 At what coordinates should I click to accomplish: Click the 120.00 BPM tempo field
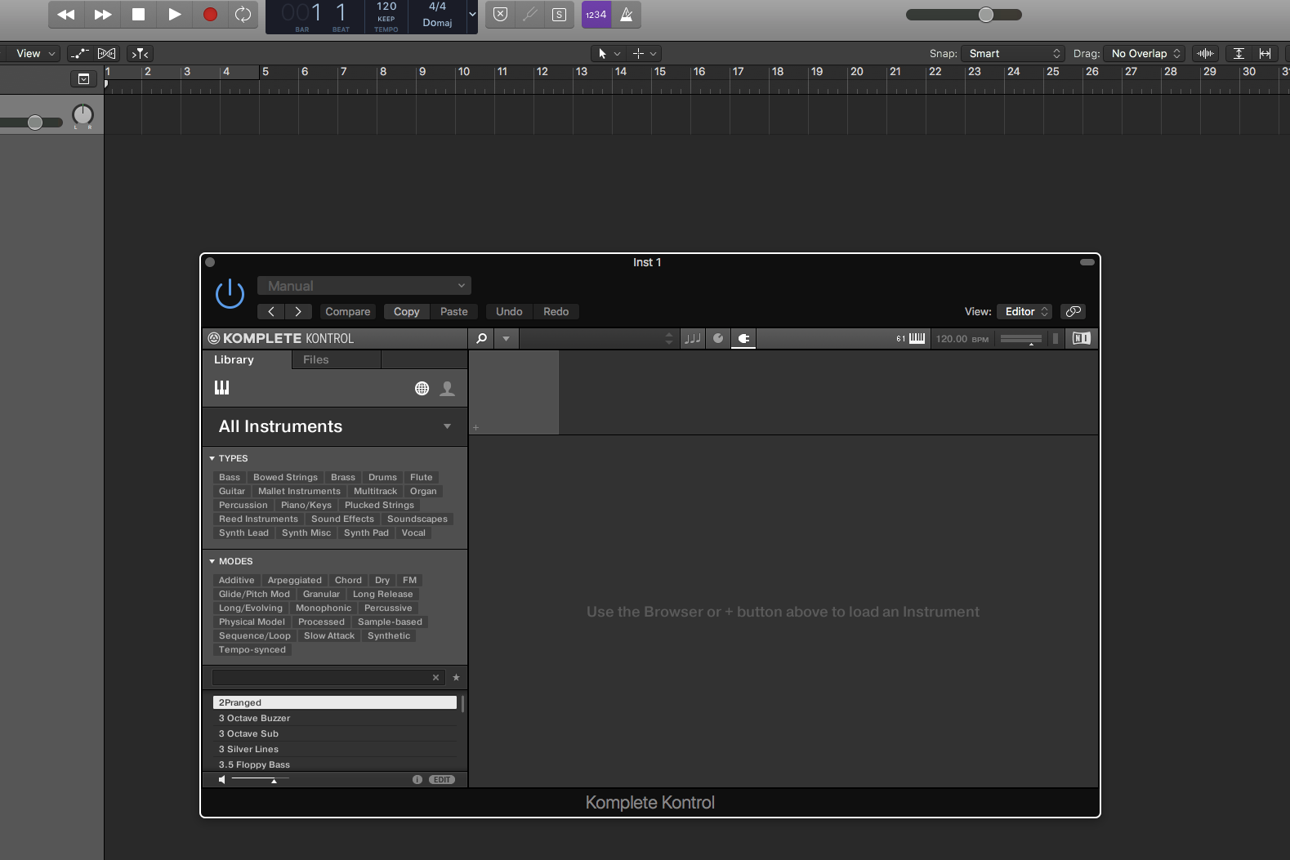(x=962, y=338)
